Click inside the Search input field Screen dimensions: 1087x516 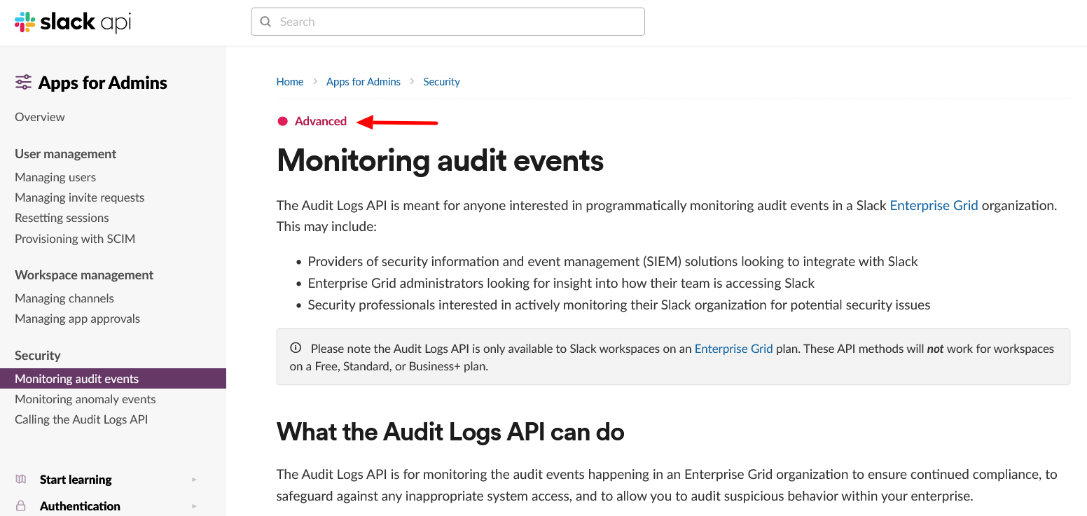click(x=448, y=21)
